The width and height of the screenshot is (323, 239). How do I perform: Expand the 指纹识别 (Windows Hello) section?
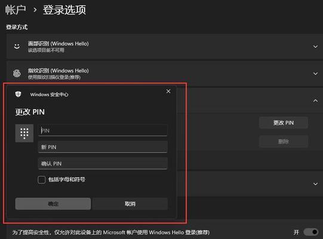[315, 73]
